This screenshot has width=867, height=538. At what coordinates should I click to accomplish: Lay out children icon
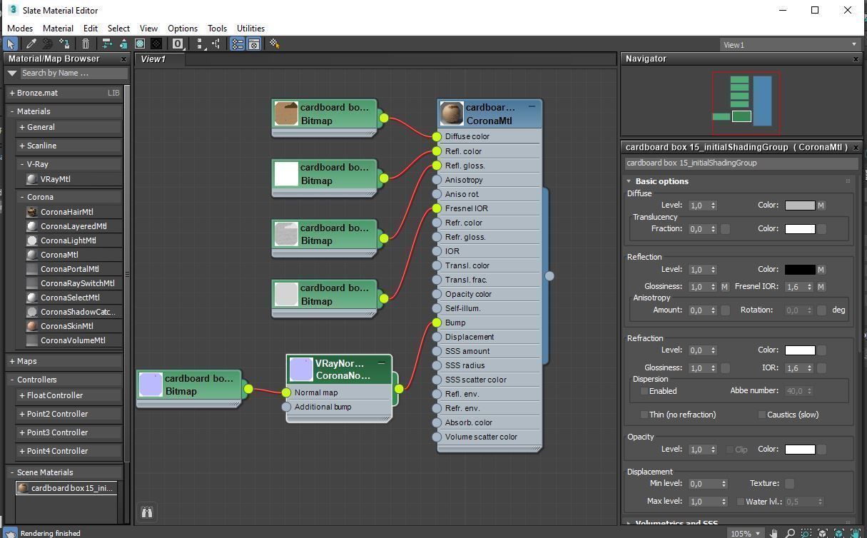216,44
